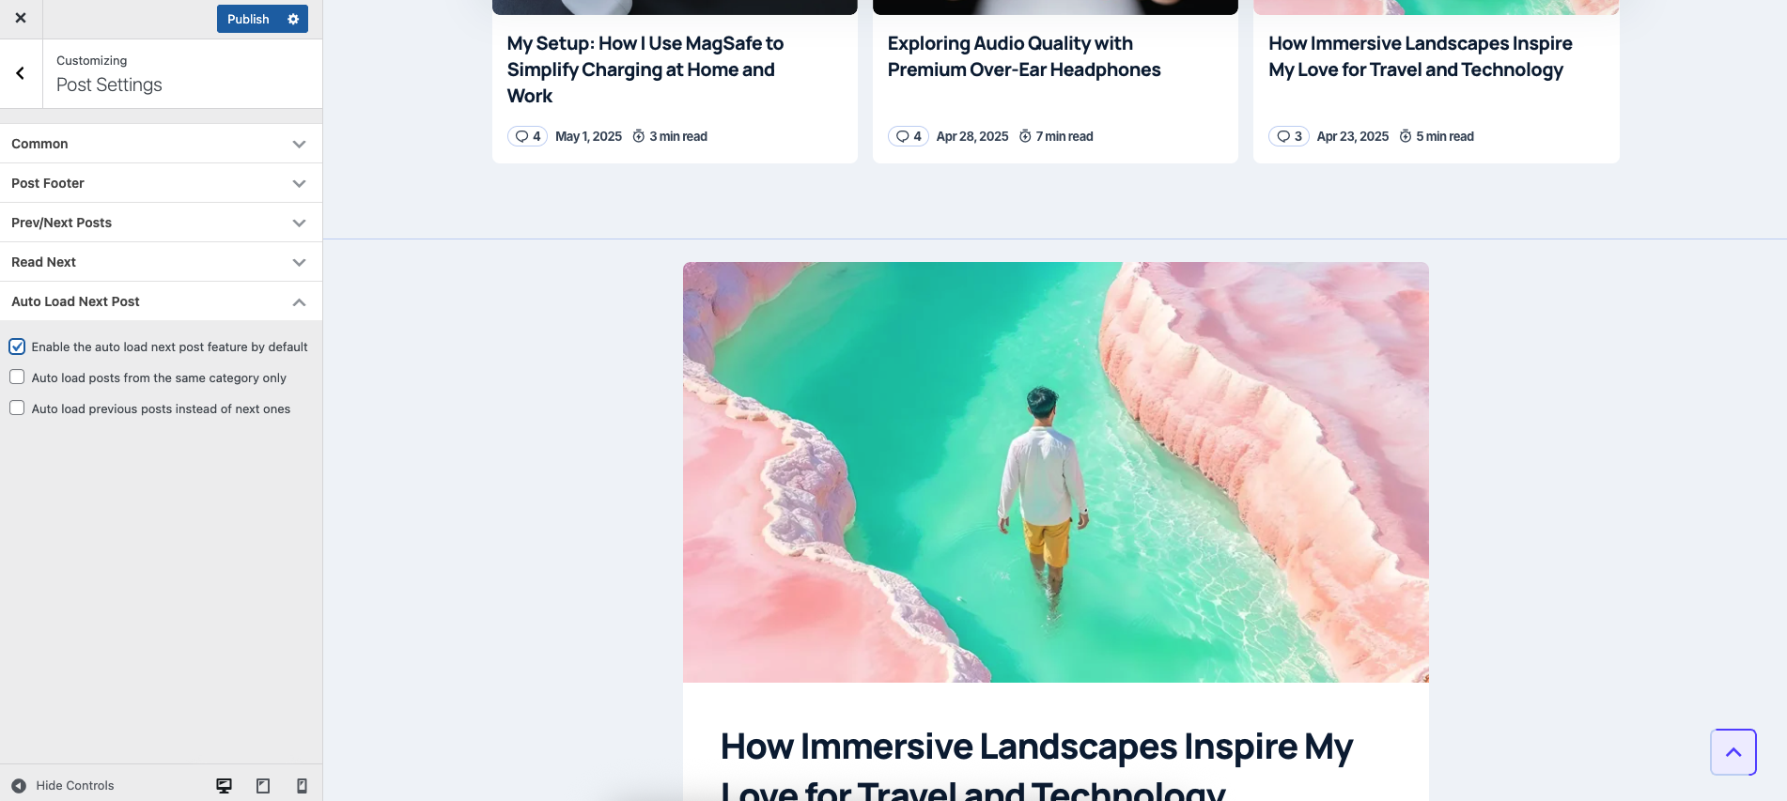Click comment bubble count on Landscapes card
The height and width of the screenshot is (801, 1787).
click(x=1289, y=136)
